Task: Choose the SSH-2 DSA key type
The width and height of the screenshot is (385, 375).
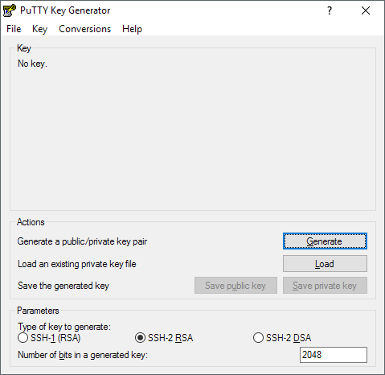Action: click(x=282, y=338)
